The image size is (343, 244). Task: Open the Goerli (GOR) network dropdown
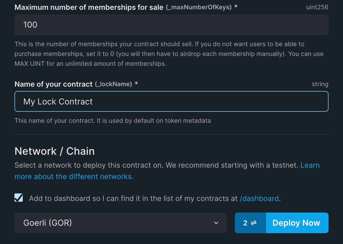[120, 223]
